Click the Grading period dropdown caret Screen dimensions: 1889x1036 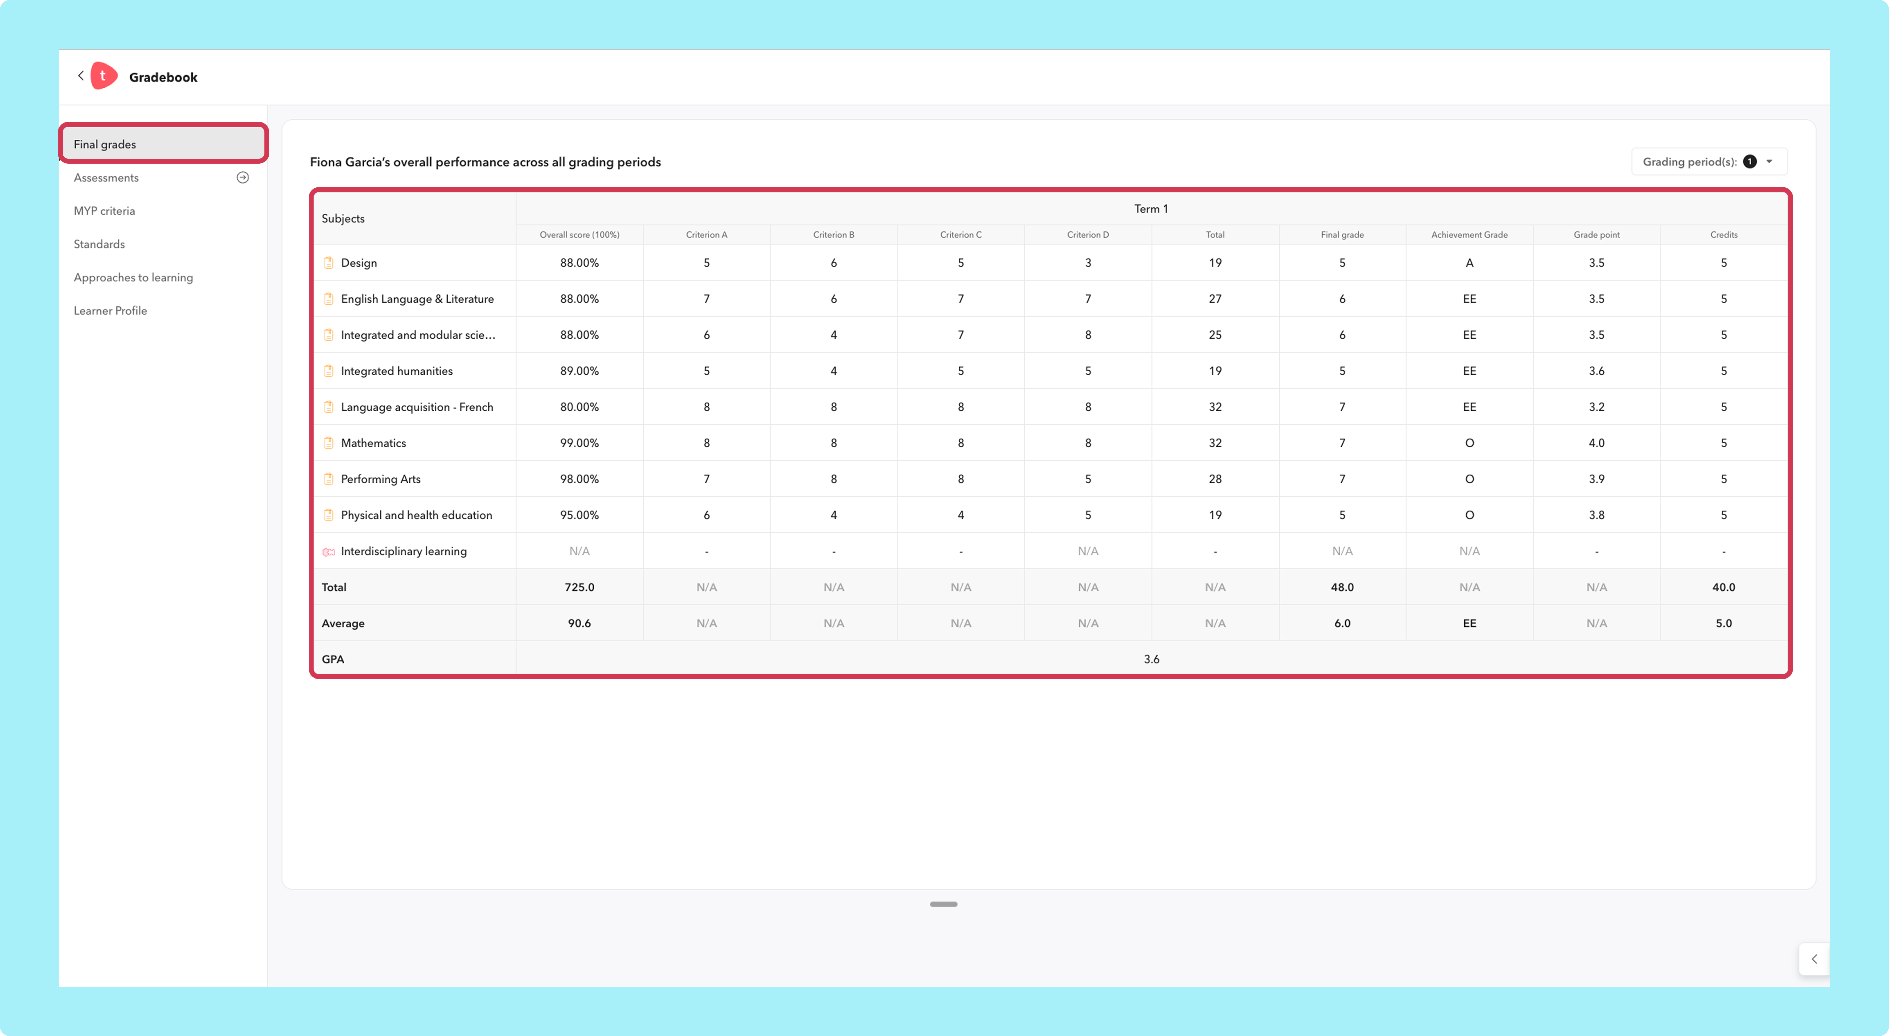pos(1769,161)
